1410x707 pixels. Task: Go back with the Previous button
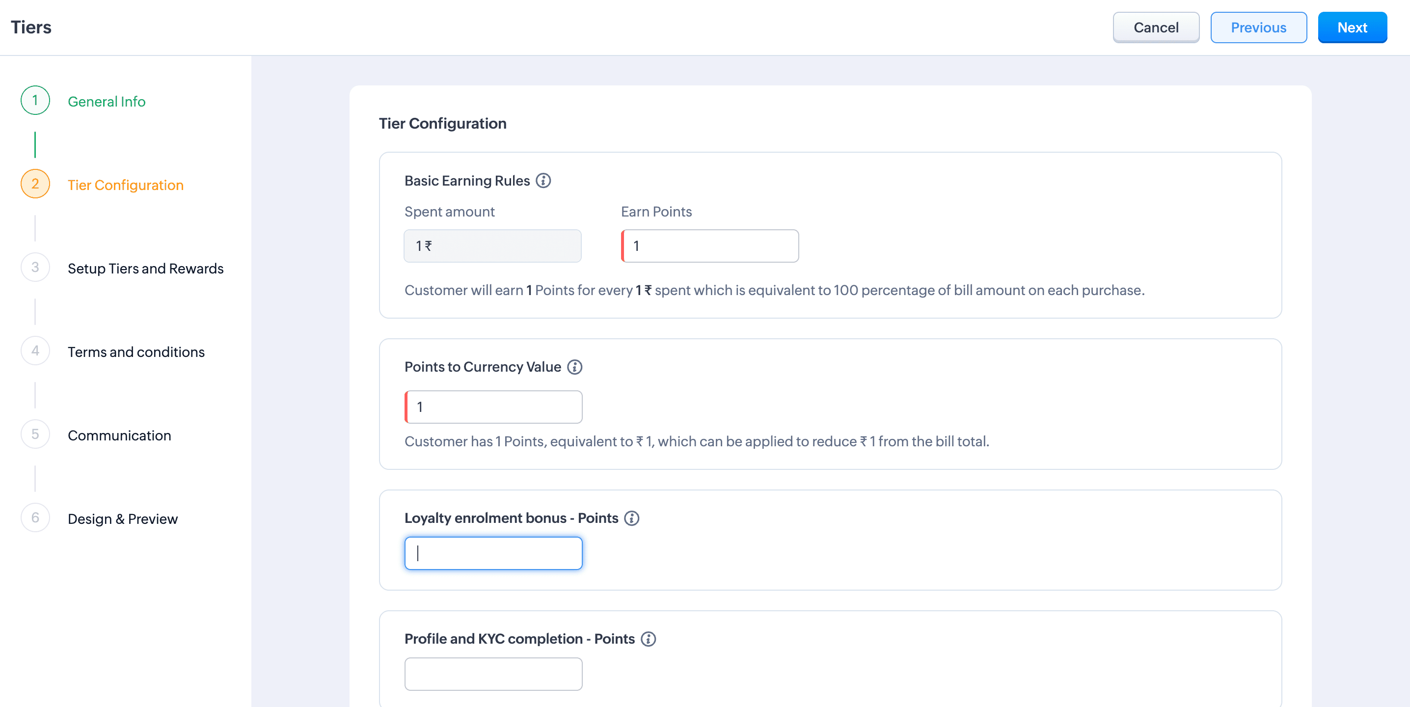pyautogui.click(x=1258, y=27)
